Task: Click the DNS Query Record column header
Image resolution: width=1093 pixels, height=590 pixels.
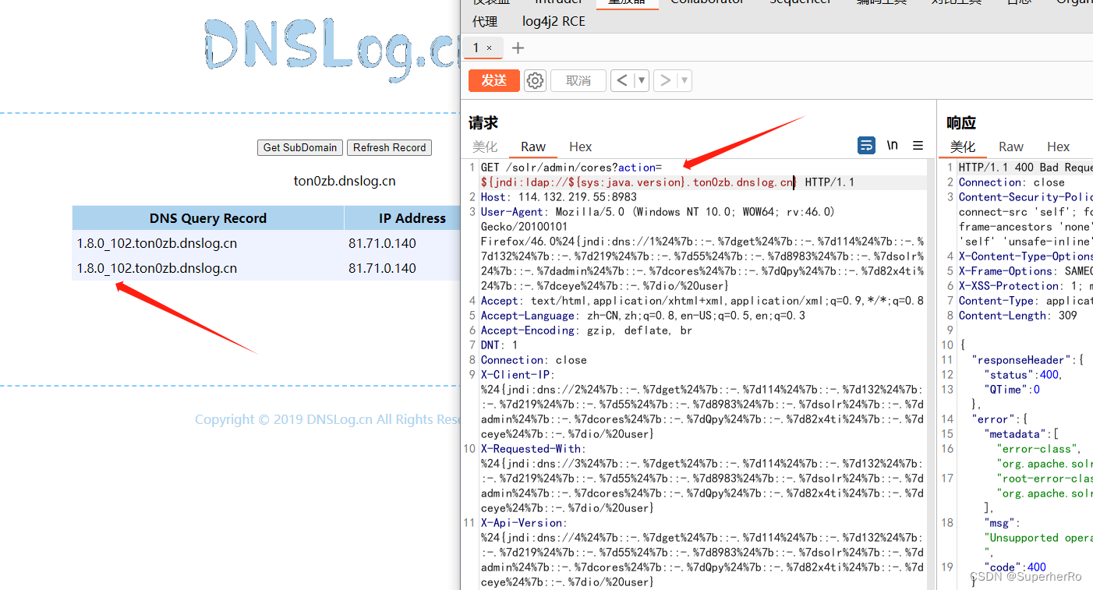Action: [208, 218]
